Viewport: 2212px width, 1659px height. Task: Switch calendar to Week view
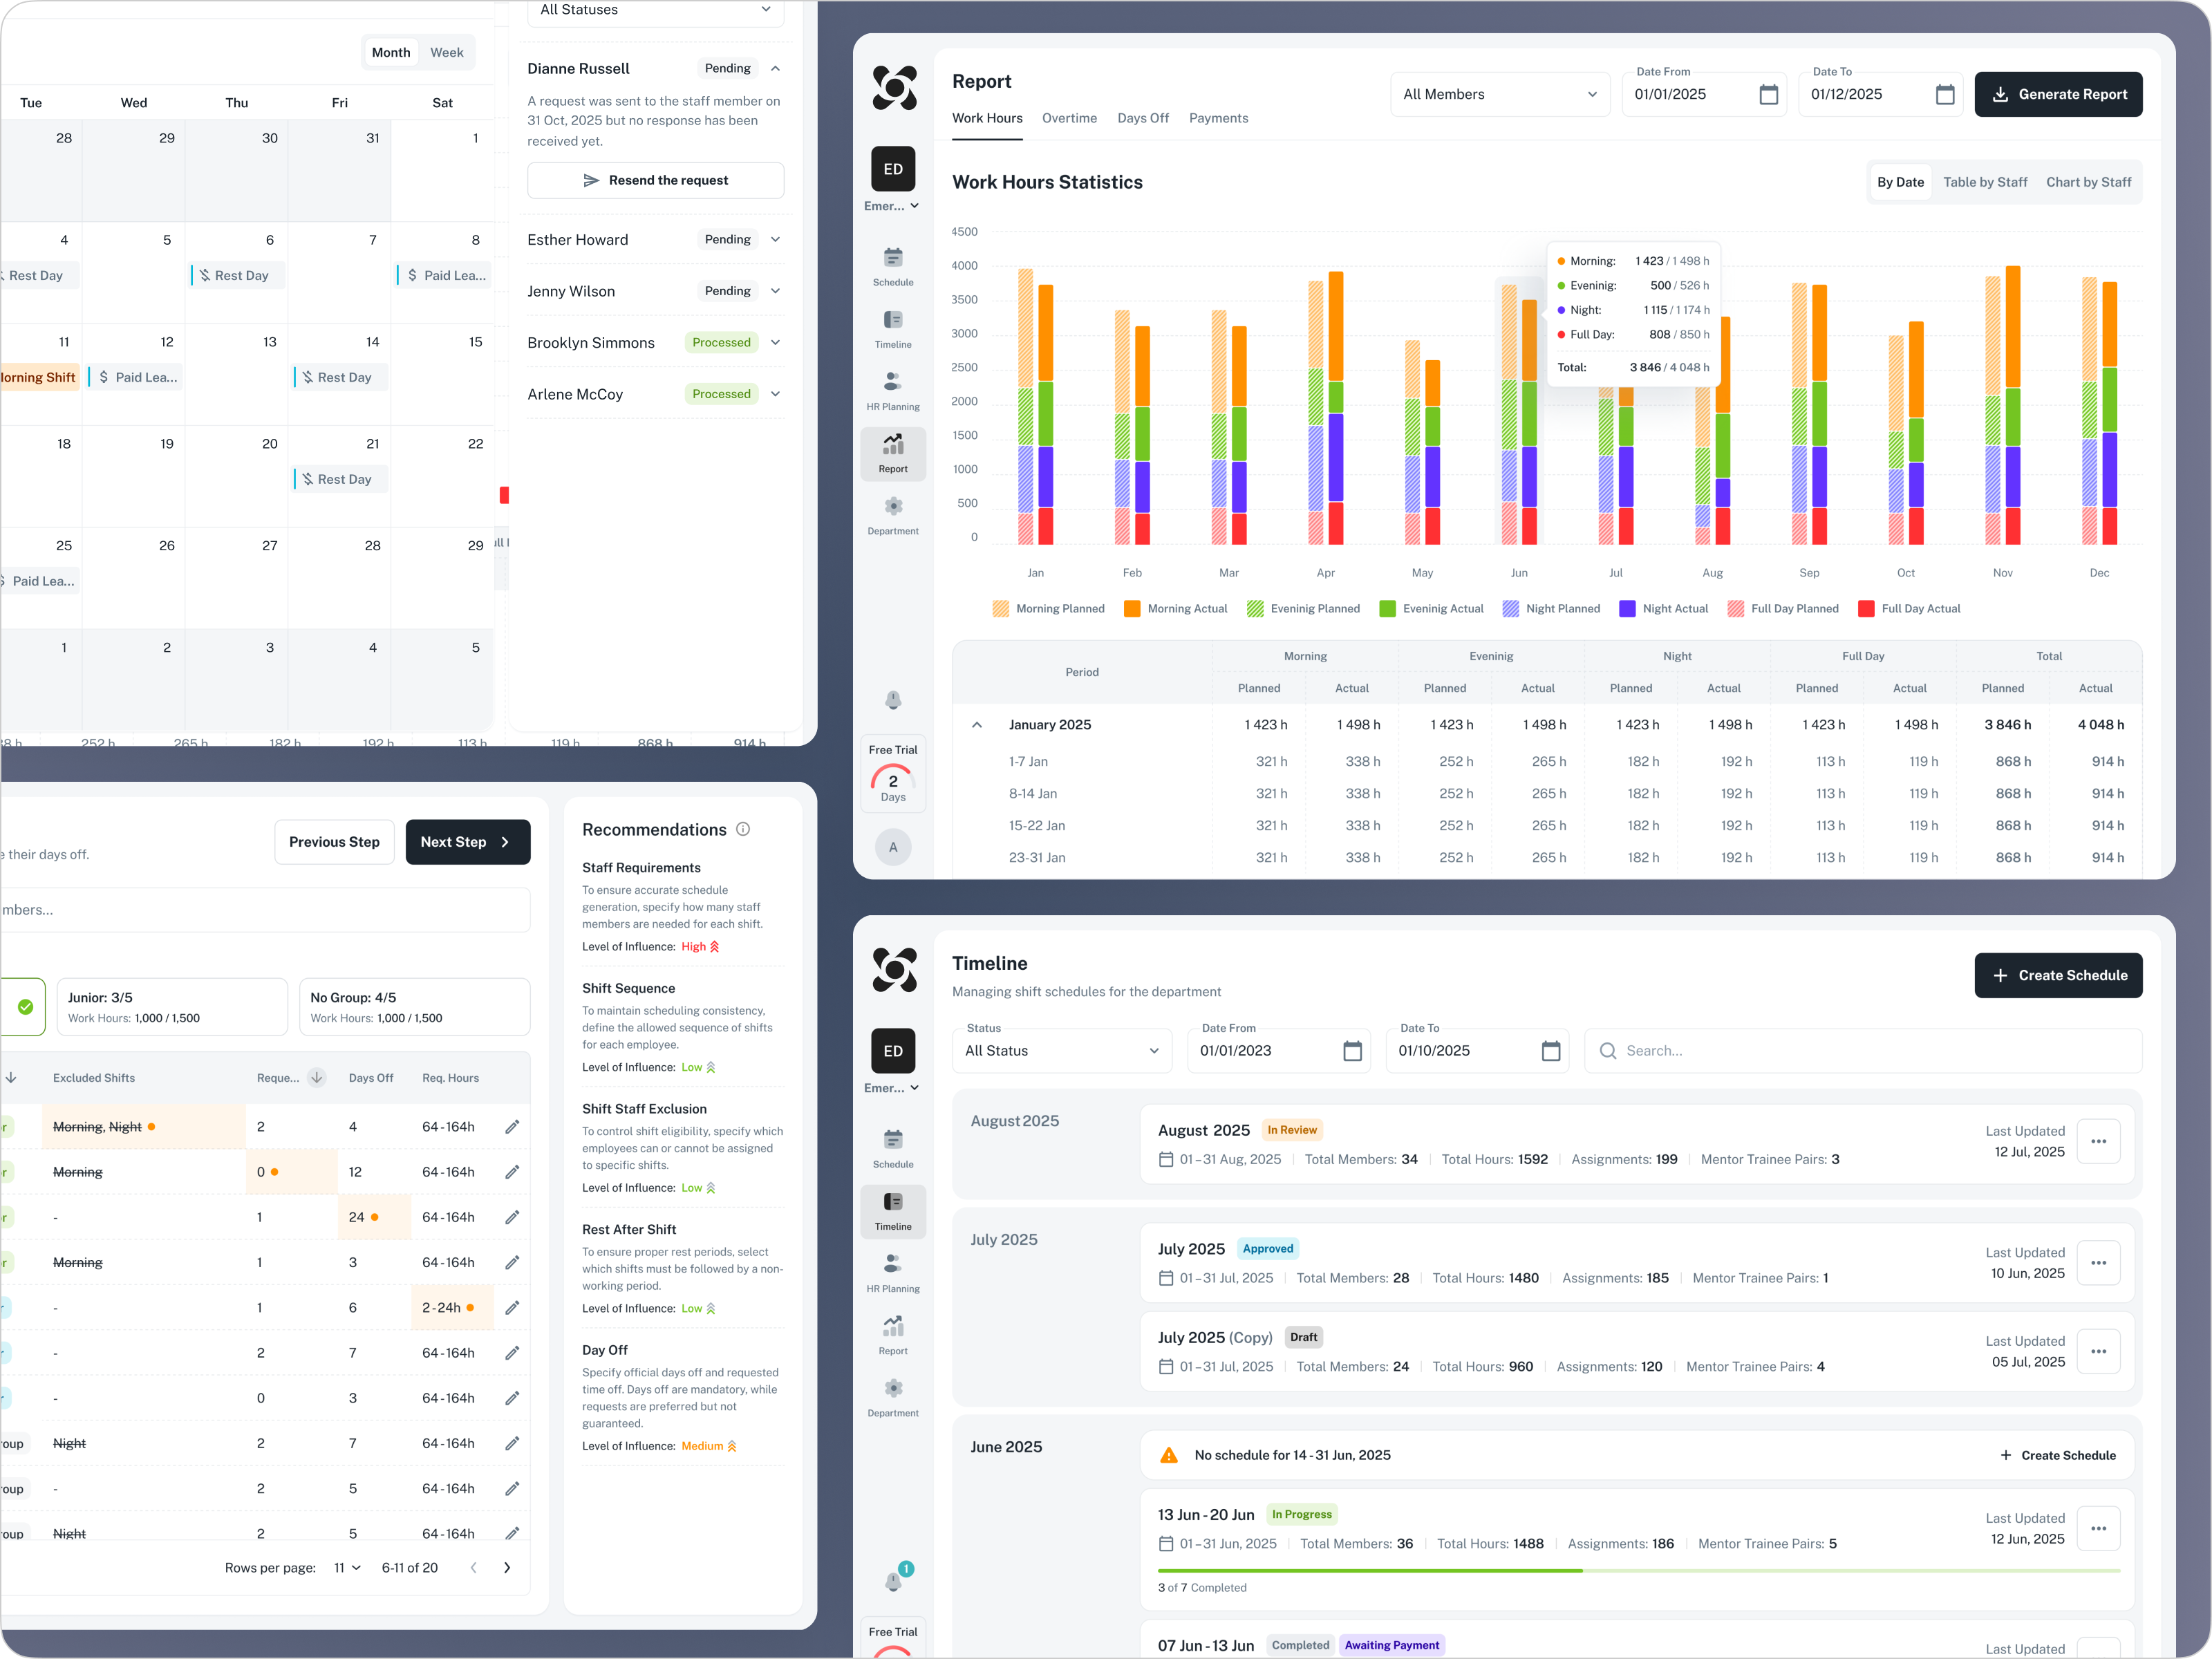(447, 52)
